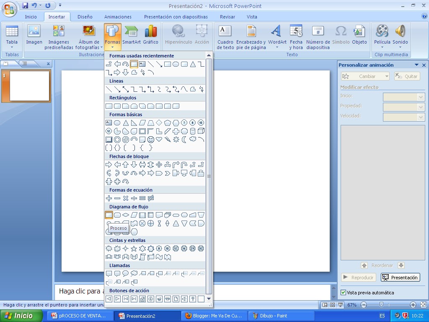Screen dimensions: 429x322
Task: Choose the rounded rectangle in Rectángulos
Action: coord(117,106)
